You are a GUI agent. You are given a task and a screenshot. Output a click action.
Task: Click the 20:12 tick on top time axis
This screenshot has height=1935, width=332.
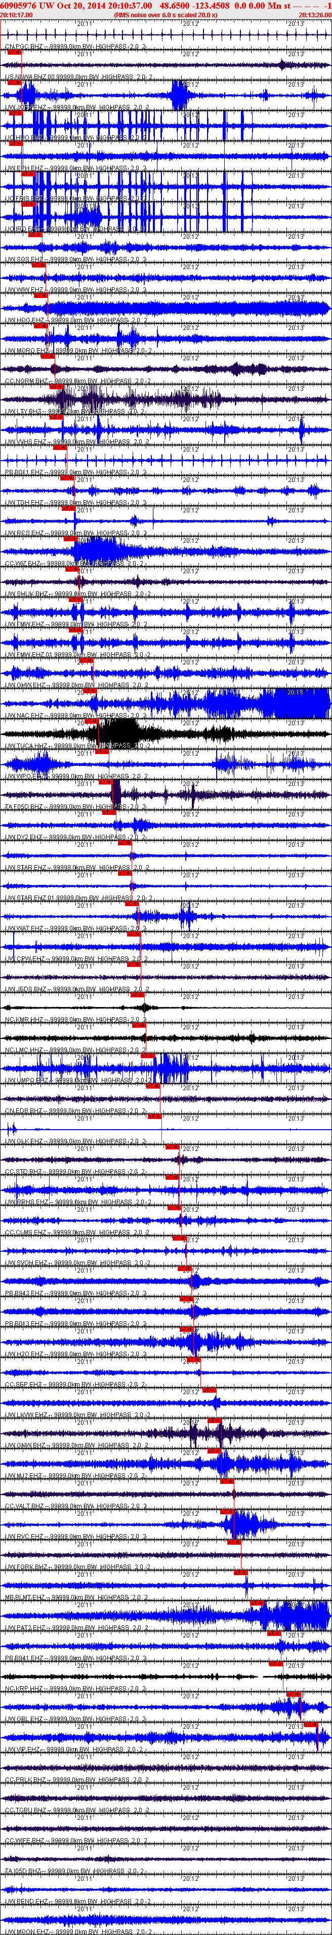(x=191, y=24)
